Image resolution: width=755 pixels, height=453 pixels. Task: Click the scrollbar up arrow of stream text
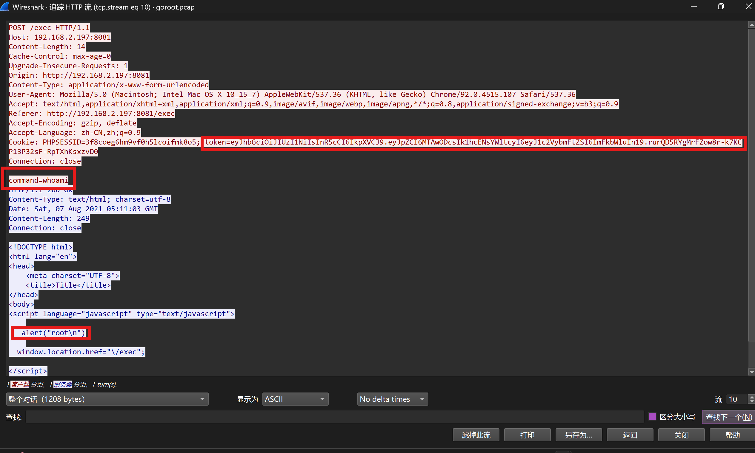click(x=751, y=24)
